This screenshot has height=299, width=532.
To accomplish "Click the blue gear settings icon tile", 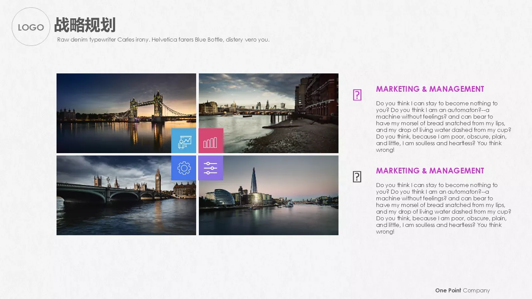I will coord(184,168).
